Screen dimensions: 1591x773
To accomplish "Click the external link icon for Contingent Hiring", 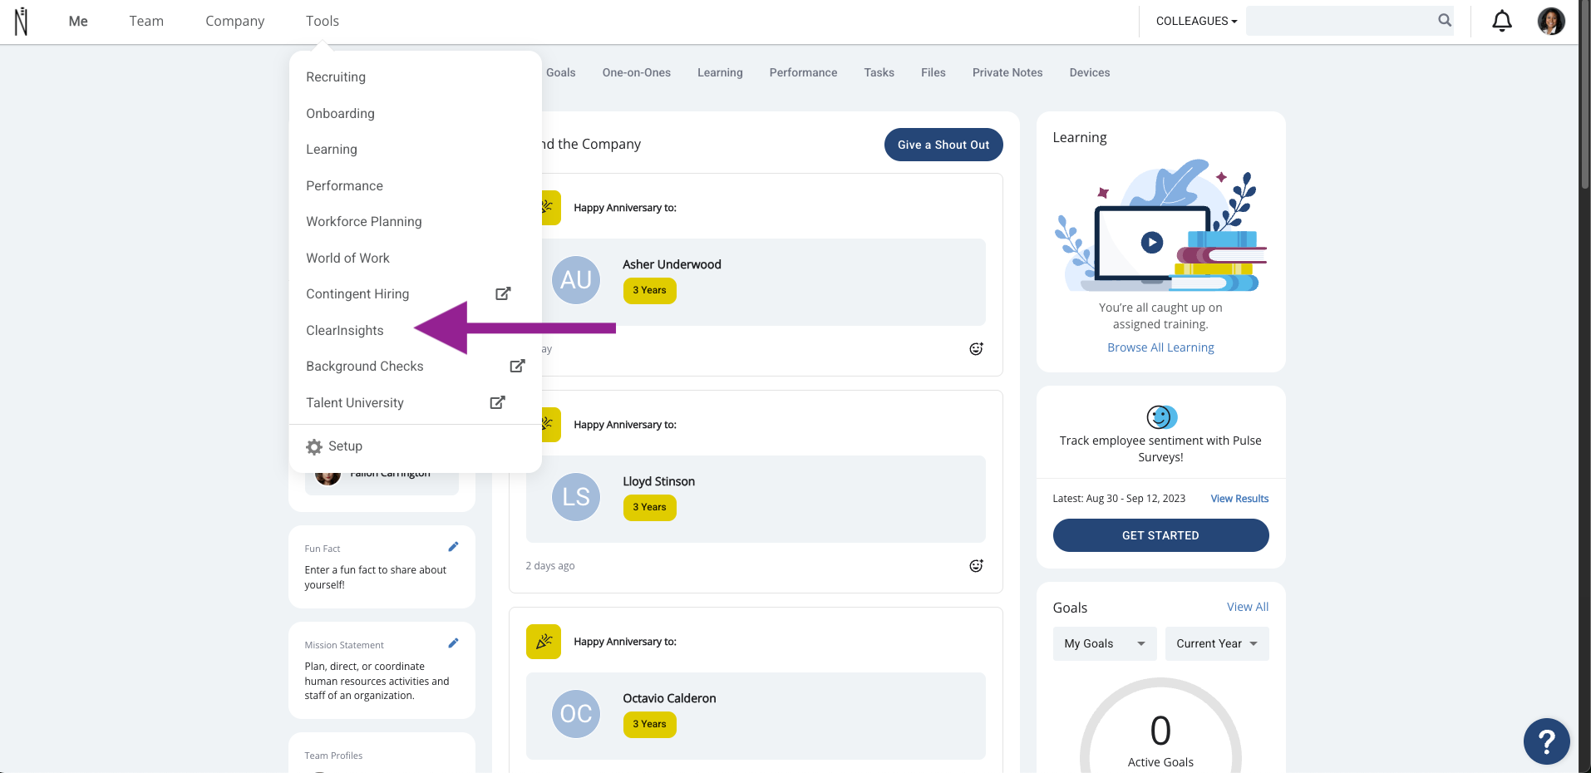I will point(503,293).
